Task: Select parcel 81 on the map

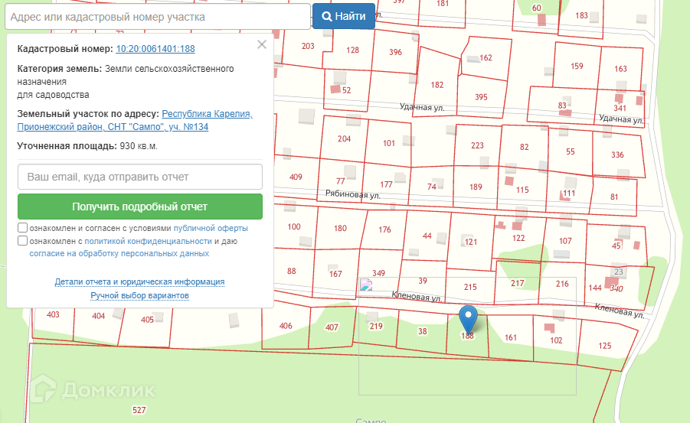Action: (x=614, y=197)
